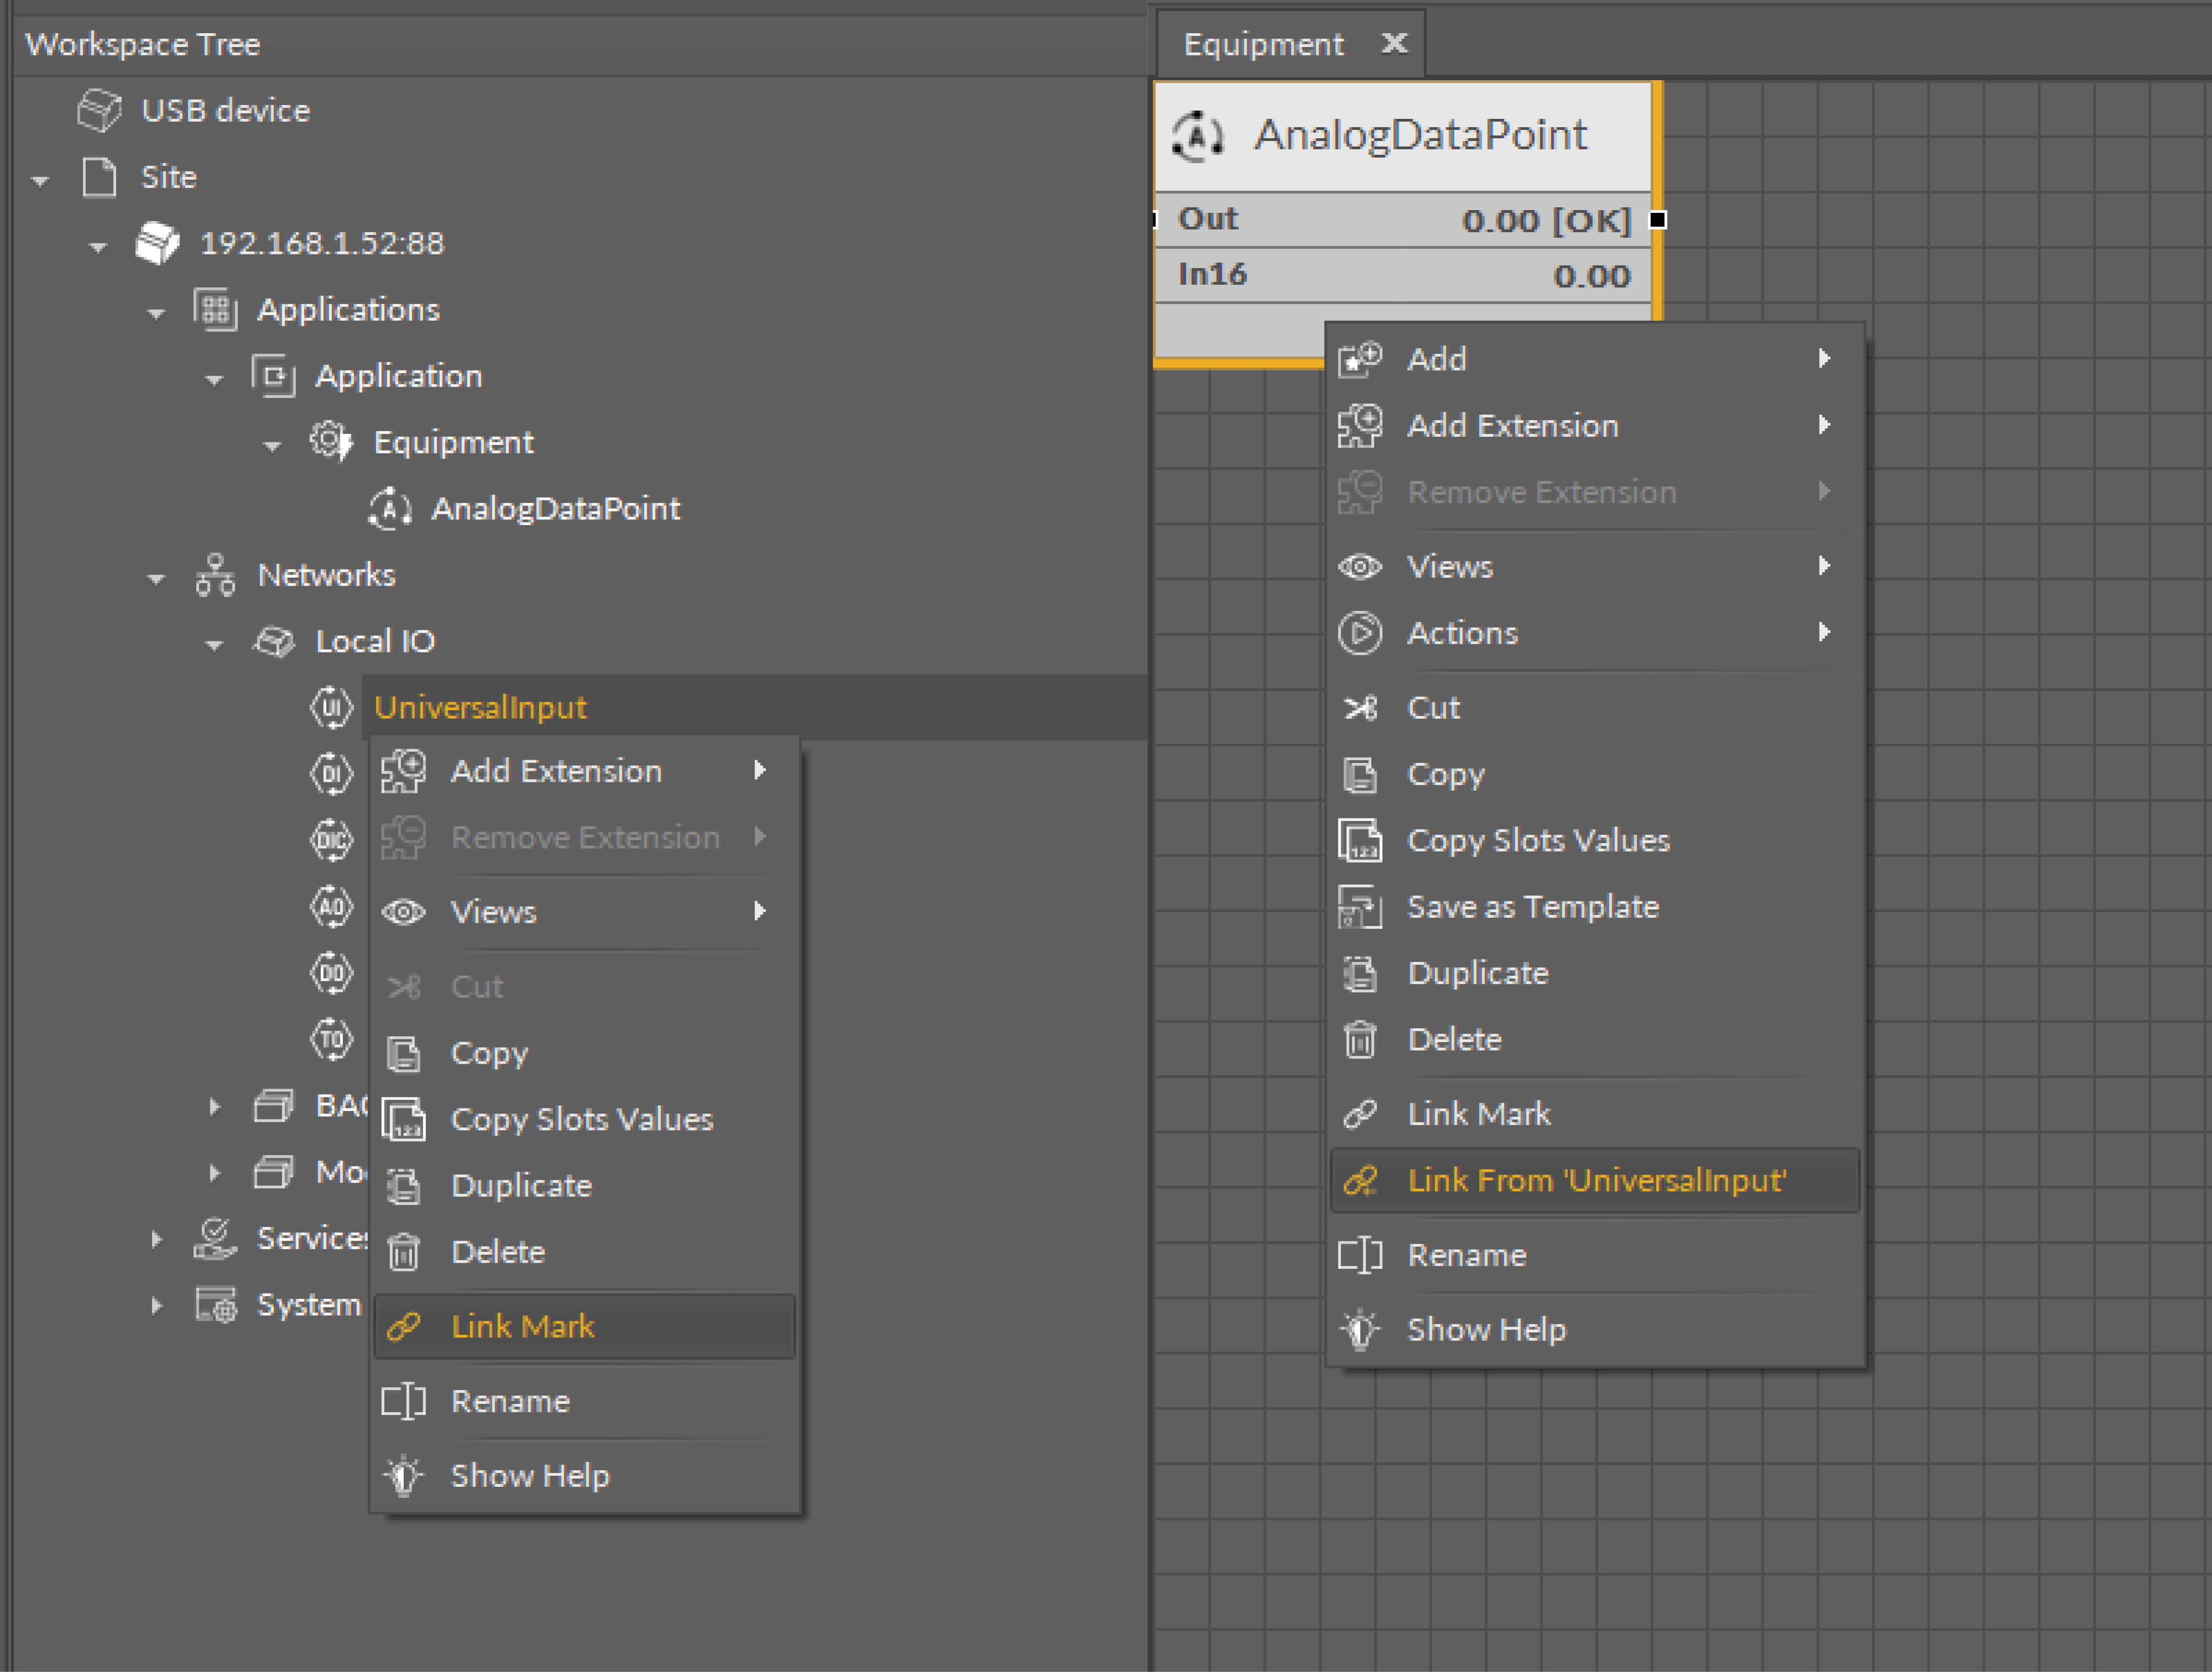
Task: Click the UniversalInput (UI) node icon
Action: pyautogui.click(x=331, y=708)
